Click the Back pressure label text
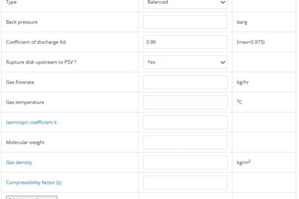Viewport: 299px width, 199px height. click(x=22, y=22)
